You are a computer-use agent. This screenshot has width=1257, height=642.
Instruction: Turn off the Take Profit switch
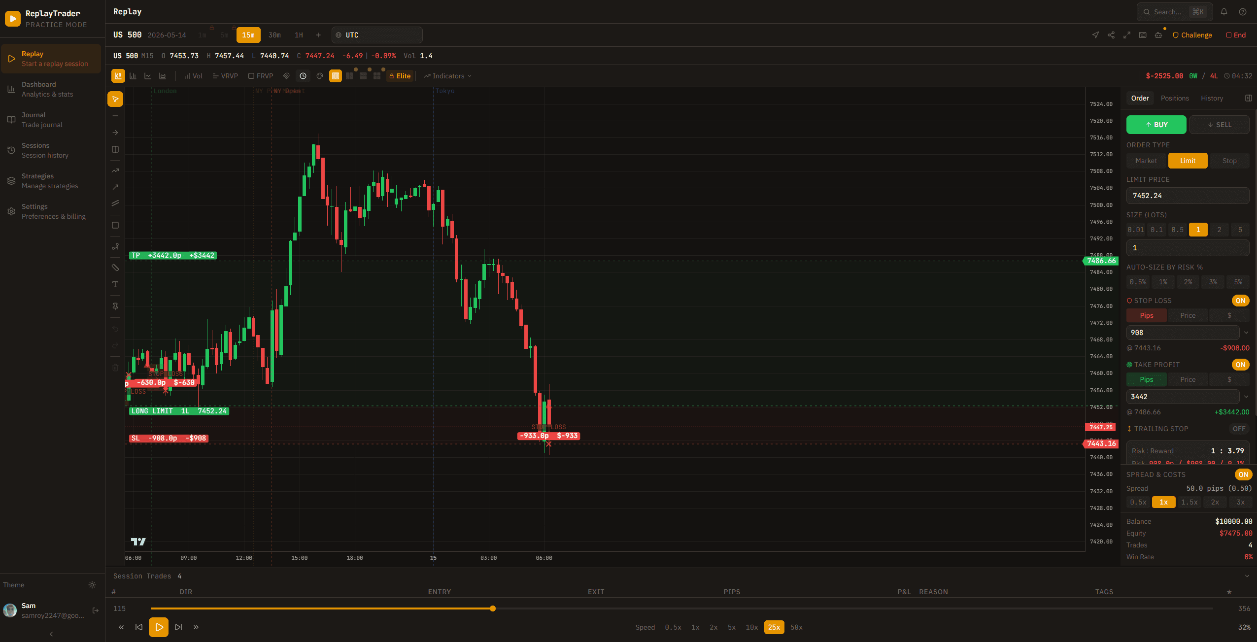pyautogui.click(x=1240, y=365)
